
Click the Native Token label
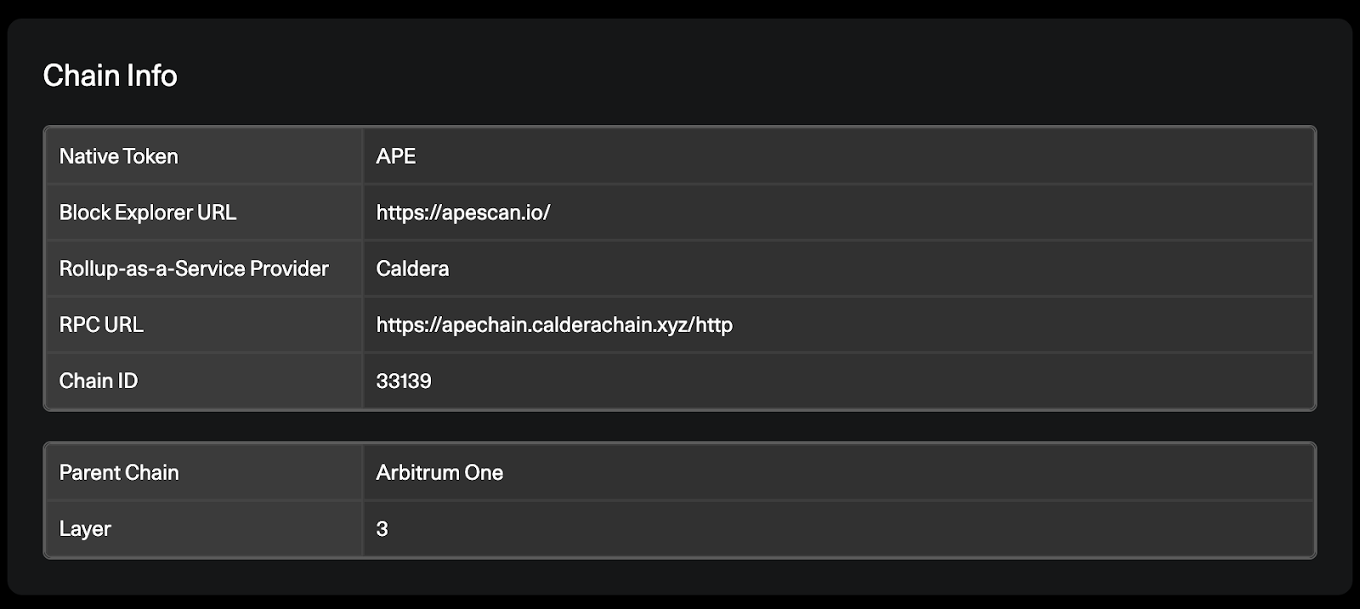[x=119, y=156]
